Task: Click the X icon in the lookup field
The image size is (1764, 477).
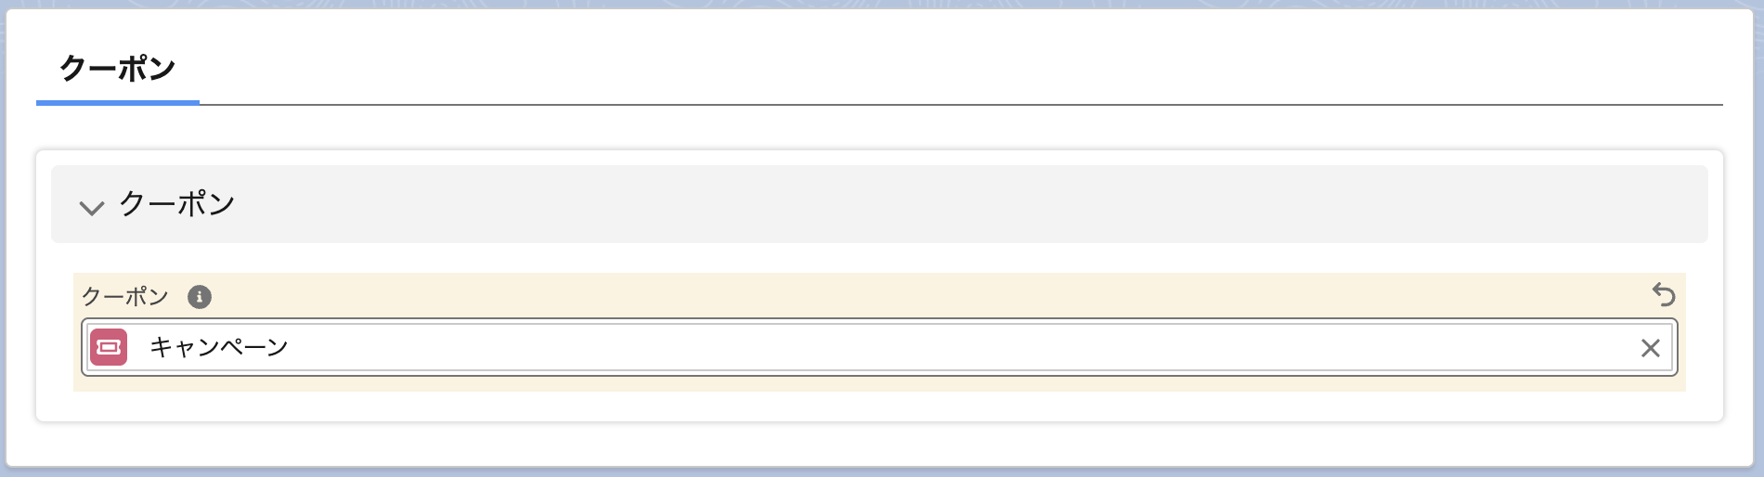Action: [1650, 348]
